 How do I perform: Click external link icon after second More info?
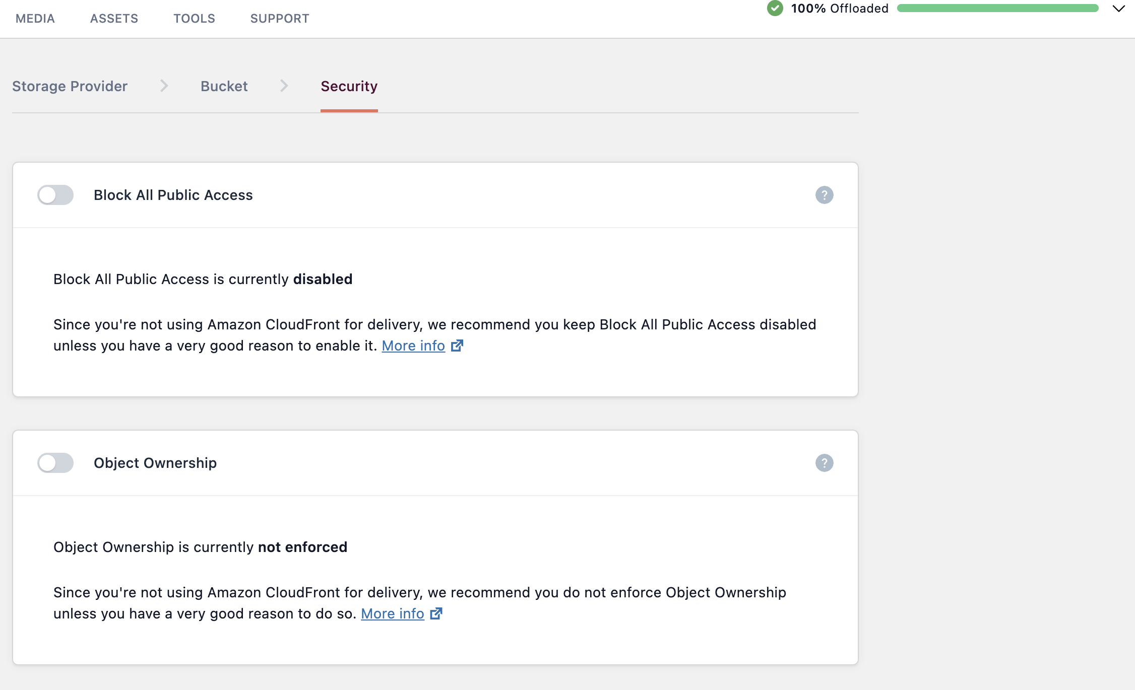point(436,613)
